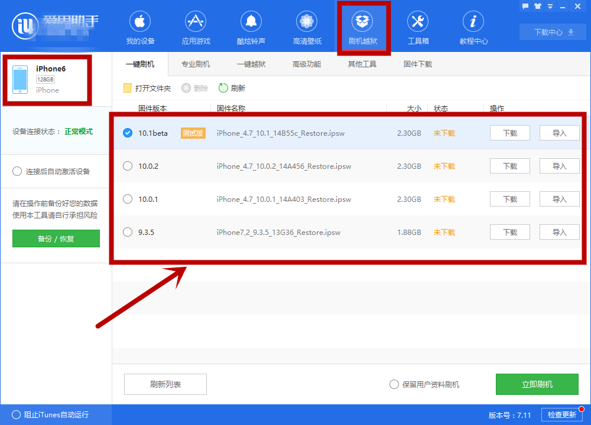Import firmware for the 10.1beta row
Viewport: 591px width, 425px height.
pyautogui.click(x=559, y=133)
